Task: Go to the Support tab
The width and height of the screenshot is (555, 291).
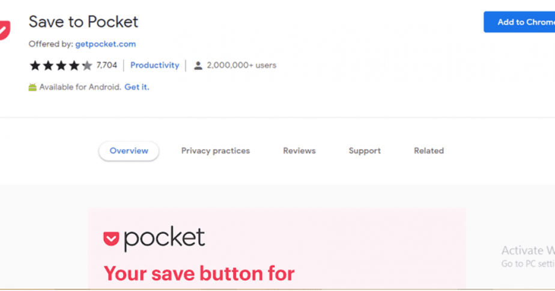Action: pos(365,151)
